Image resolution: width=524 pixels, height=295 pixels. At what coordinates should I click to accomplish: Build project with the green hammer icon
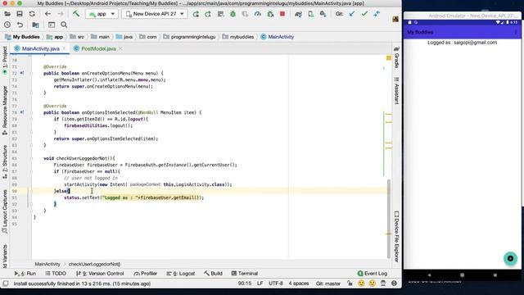[x=76, y=14]
